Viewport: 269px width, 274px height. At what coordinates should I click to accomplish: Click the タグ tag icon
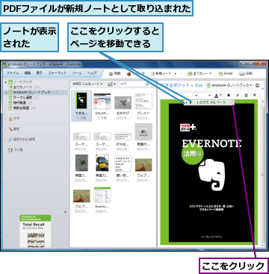[x=10, y=119]
